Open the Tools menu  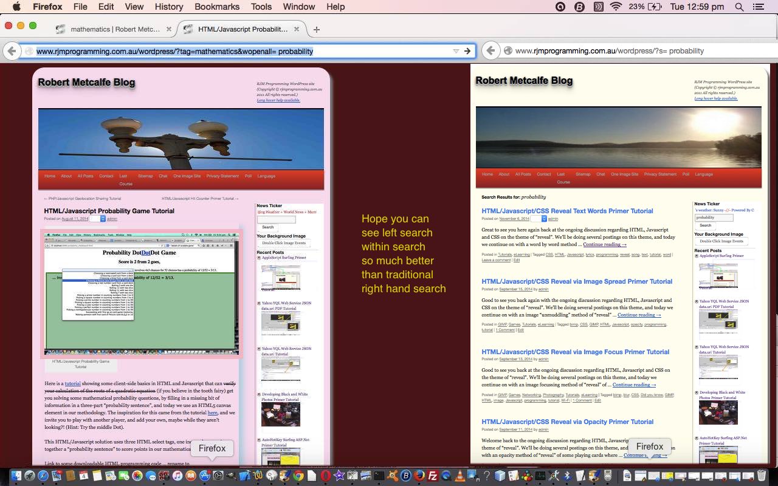261,7
